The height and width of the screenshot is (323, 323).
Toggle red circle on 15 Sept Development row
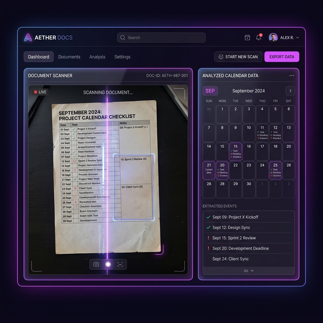[75, 170]
